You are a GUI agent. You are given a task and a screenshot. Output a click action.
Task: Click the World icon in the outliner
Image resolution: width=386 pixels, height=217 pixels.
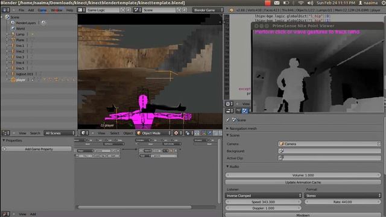(x=13, y=28)
